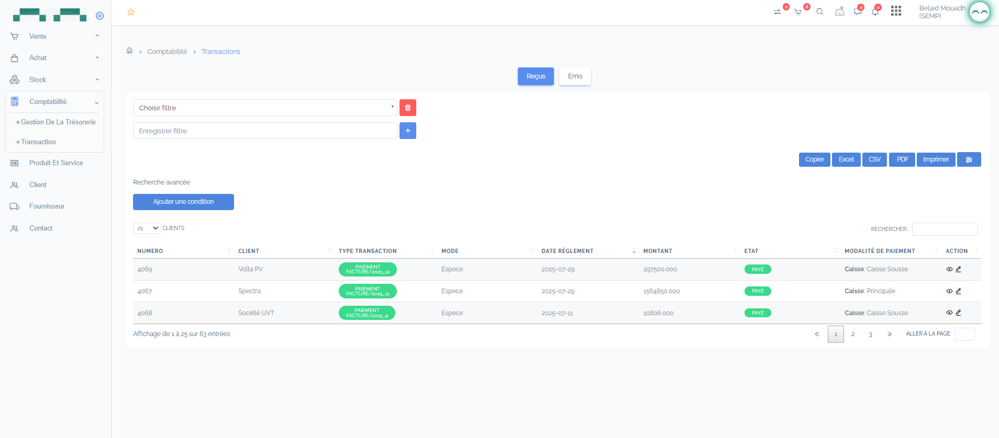Image resolution: width=999 pixels, height=438 pixels.
Task: Export table to Excel
Action: point(846,159)
